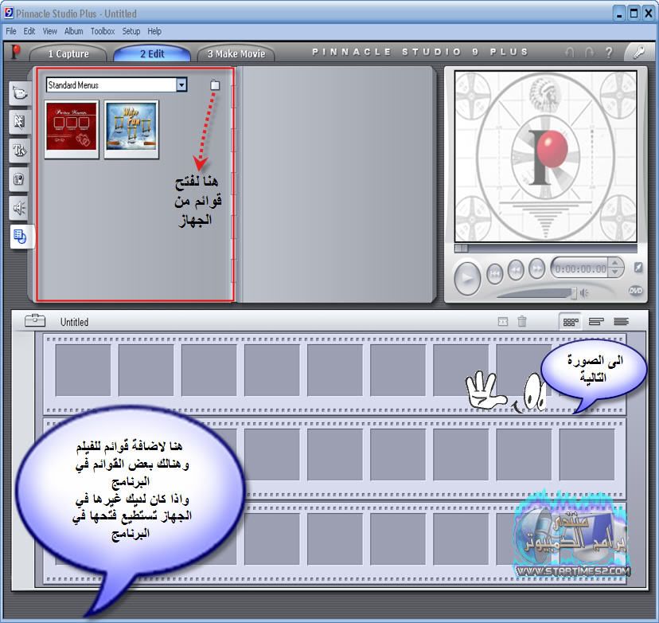Maximize the Pinnacle Studio window
Image resolution: width=659 pixels, height=623 pixels.
(634, 14)
